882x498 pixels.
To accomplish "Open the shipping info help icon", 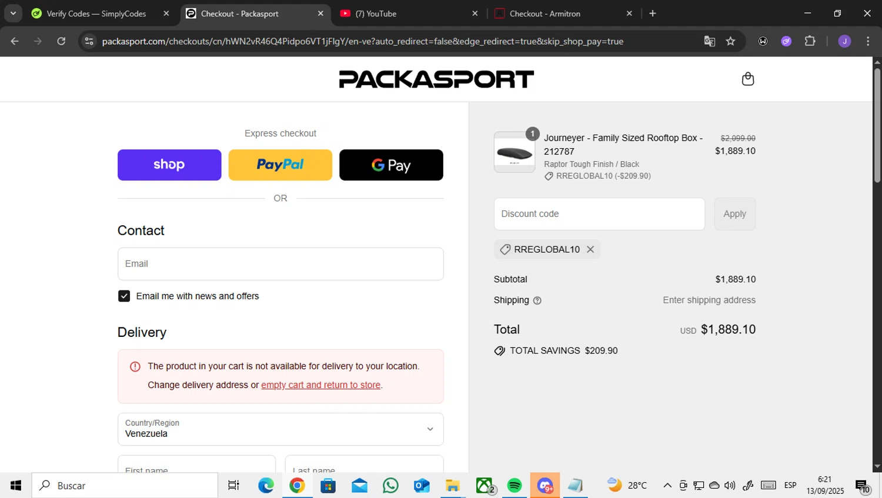I will coord(537,300).
